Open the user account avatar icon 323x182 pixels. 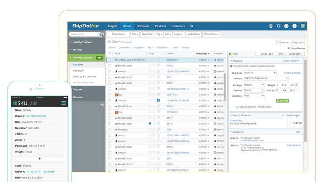[286, 26]
